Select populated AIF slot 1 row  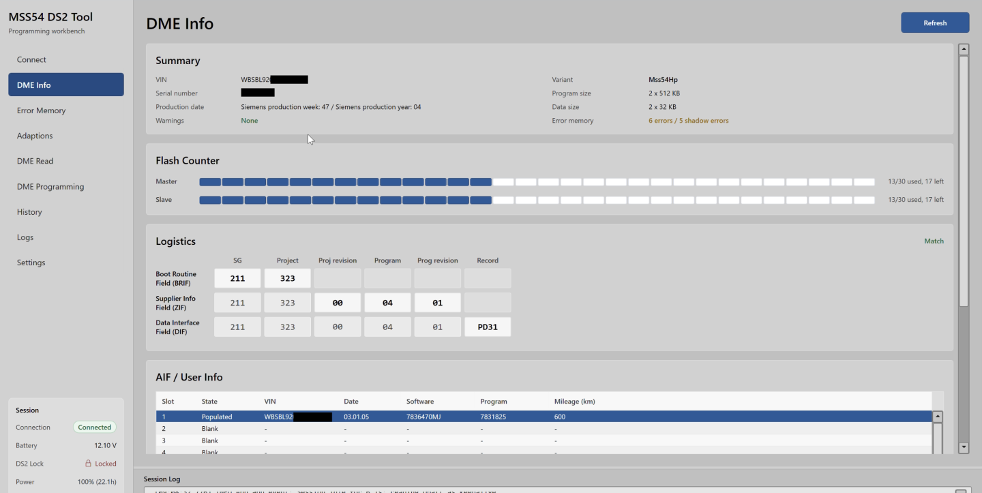pyautogui.click(x=544, y=417)
